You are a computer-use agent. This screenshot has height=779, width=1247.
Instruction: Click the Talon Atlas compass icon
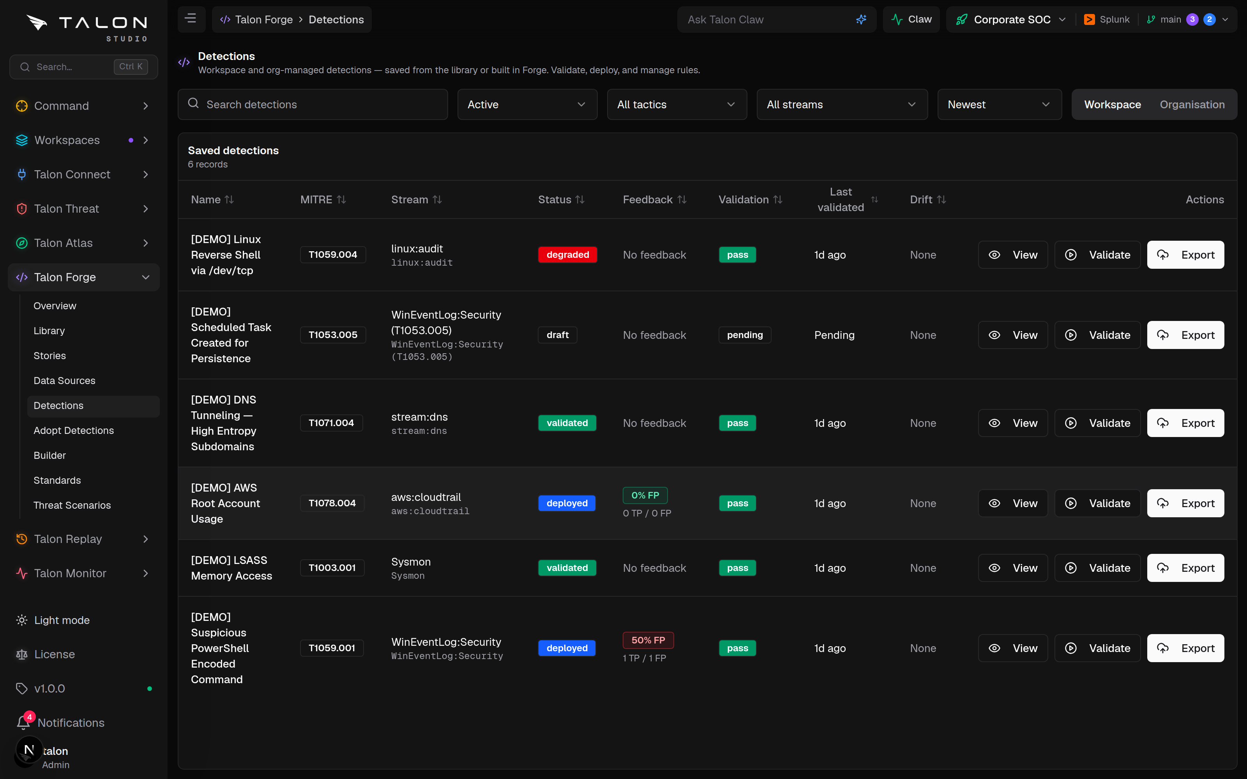pos(22,243)
